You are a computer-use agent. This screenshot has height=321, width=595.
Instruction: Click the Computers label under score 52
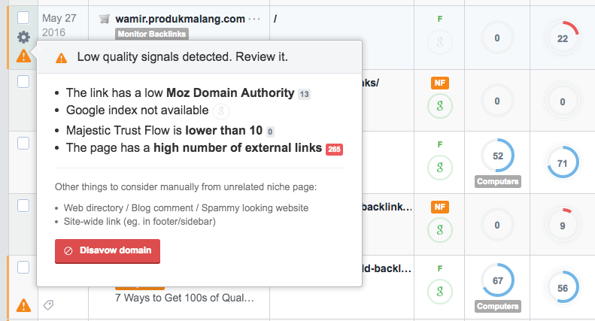click(x=497, y=182)
